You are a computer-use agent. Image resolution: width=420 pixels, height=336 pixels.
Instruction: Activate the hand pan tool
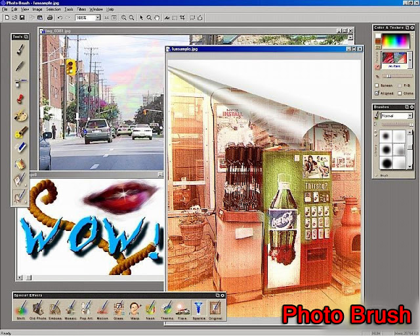click(157, 18)
